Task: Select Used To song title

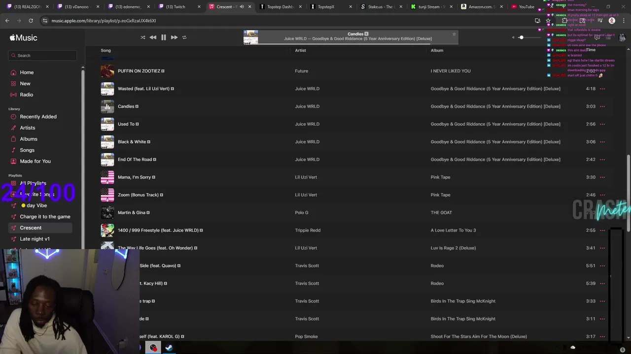Action: (x=126, y=124)
